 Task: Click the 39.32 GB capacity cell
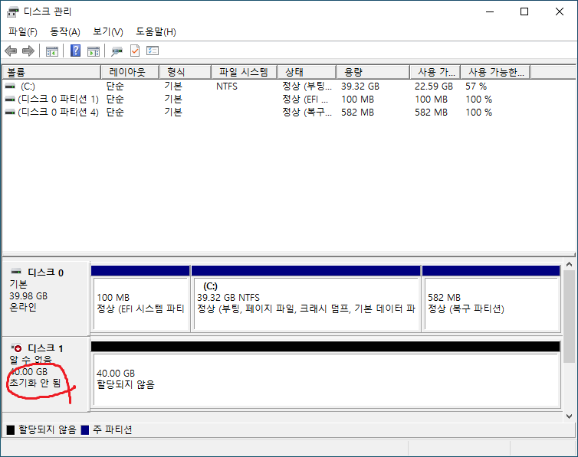pyautogui.click(x=360, y=87)
